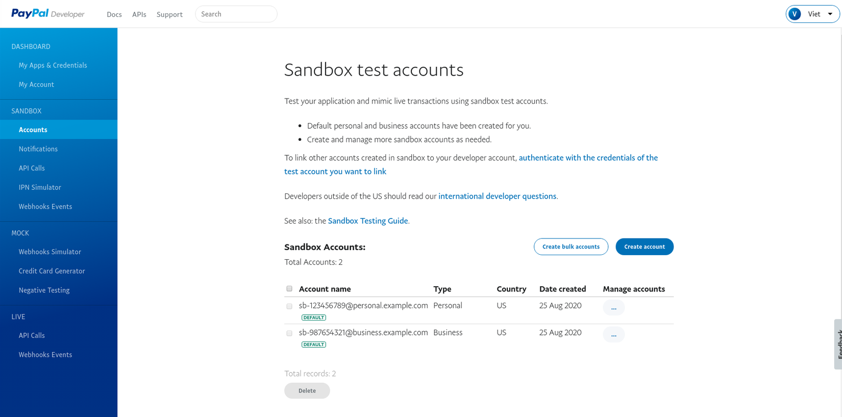Click the Viet user avatar icon
The width and height of the screenshot is (842, 417).
coord(795,14)
